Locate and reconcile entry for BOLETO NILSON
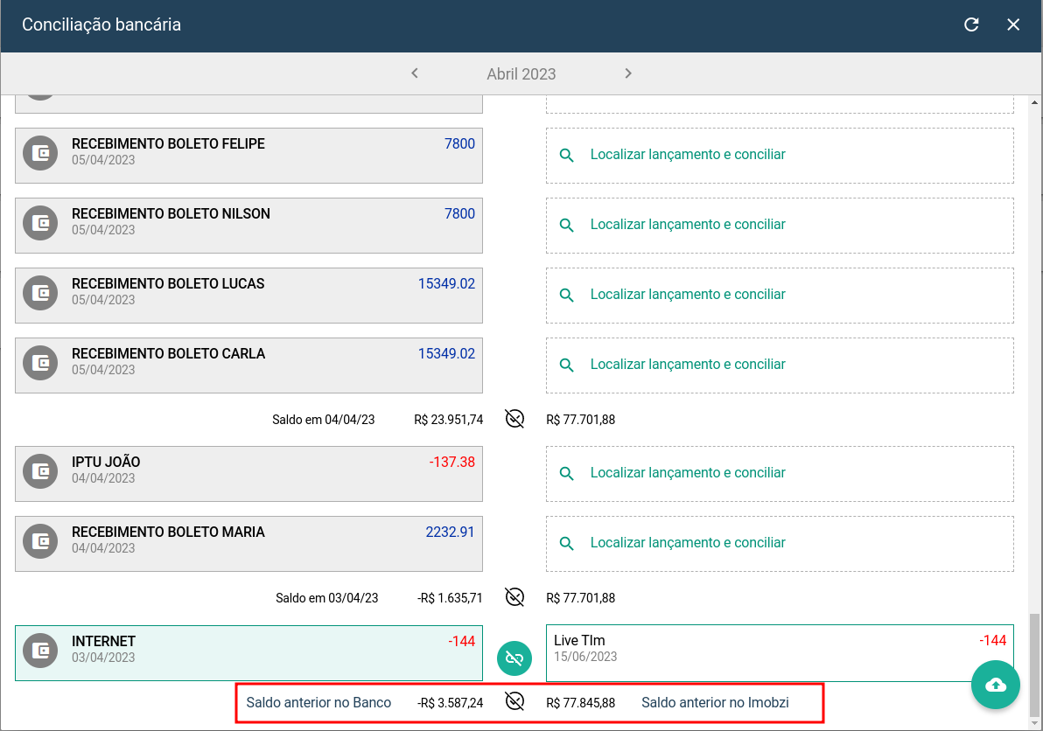Screen dimensions: 1043x731 [x=780, y=226]
